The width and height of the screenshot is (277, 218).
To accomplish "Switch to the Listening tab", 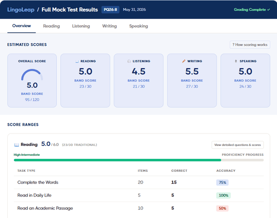I will pyautogui.click(x=81, y=26).
